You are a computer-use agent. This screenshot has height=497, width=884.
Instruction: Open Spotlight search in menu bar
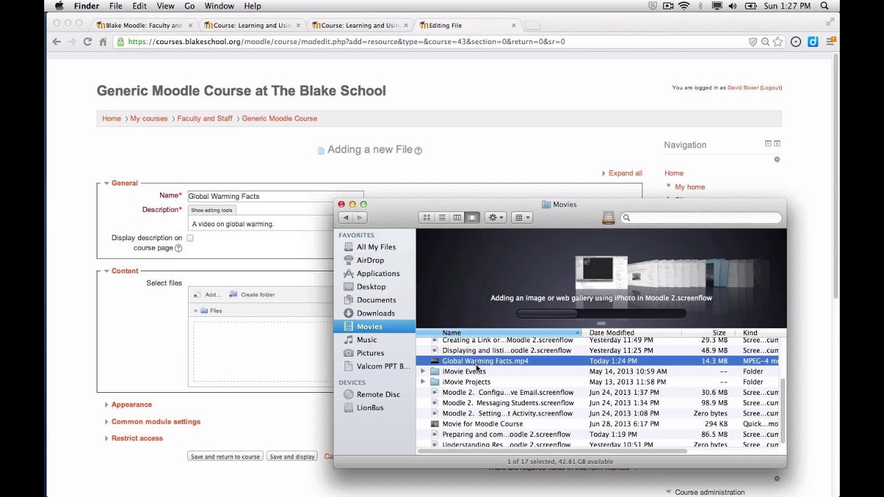pos(825,6)
